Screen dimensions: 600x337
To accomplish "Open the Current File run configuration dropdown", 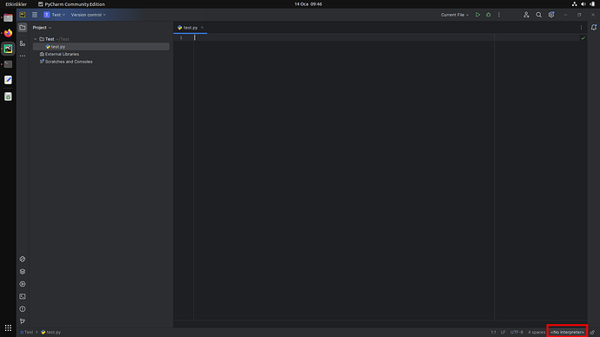I will (455, 15).
